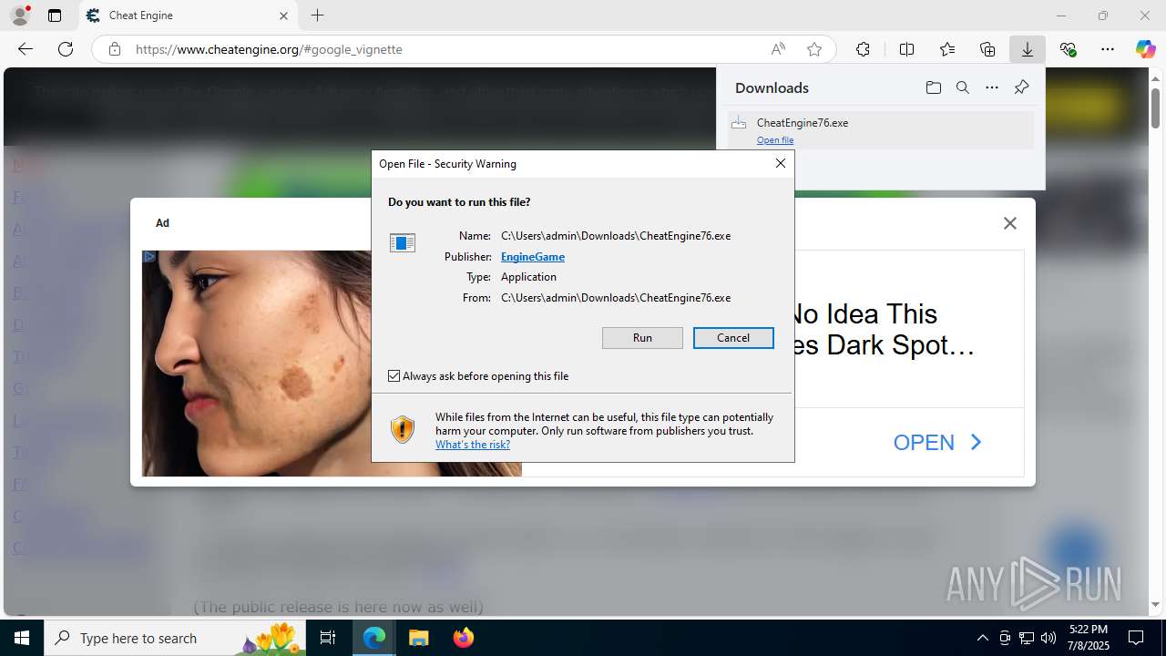The width and height of the screenshot is (1166, 656).
Task: Click the taskbar search box
Action: click(175, 638)
